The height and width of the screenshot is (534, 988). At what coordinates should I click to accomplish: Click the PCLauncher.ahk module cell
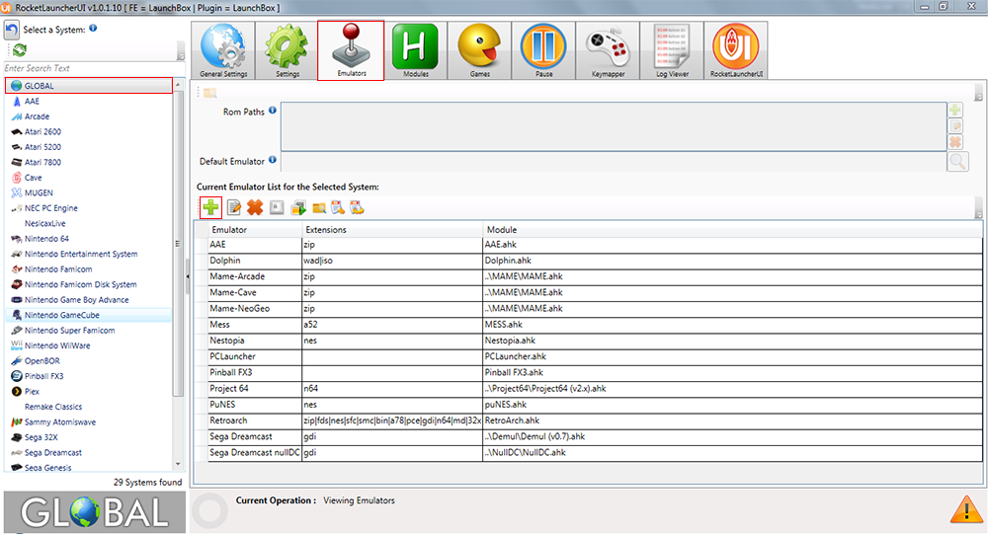pos(733,356)
